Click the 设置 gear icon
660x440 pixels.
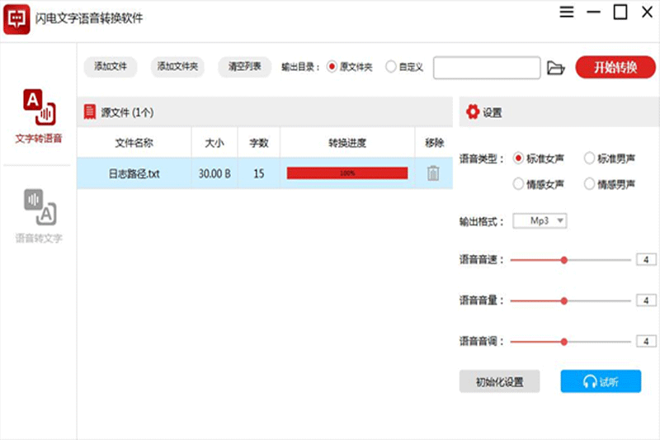coord(473,112)
